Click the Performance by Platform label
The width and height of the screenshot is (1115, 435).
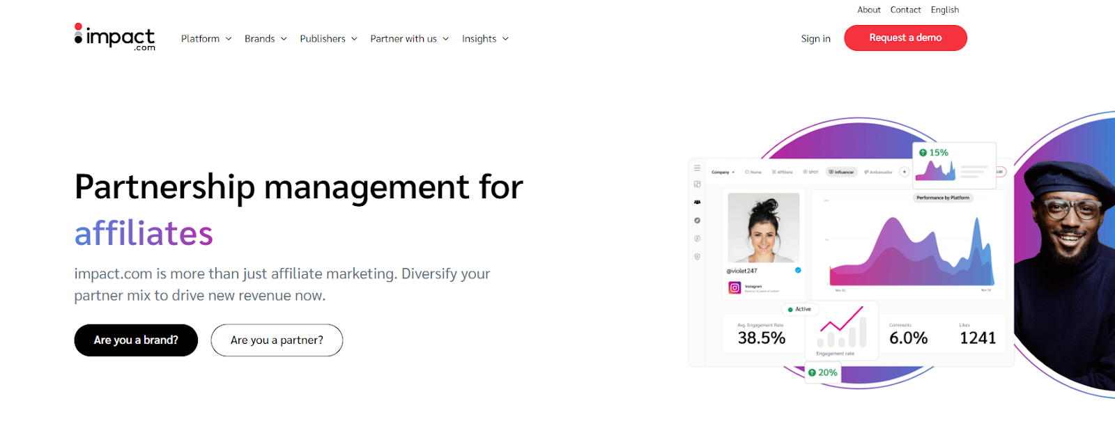tap(943, 198)
